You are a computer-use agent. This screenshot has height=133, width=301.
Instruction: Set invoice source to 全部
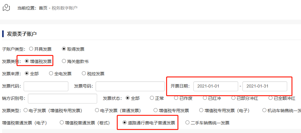27,73
